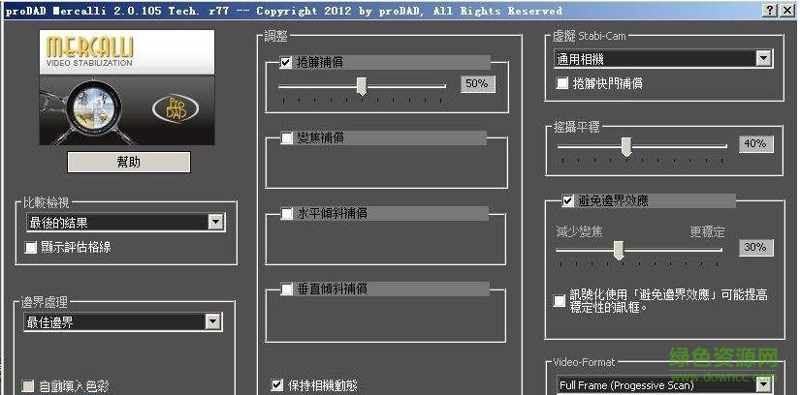This screenshot has height=395, width=800.
Task: Click the 40% value field
Action: (x=755, y=143)
